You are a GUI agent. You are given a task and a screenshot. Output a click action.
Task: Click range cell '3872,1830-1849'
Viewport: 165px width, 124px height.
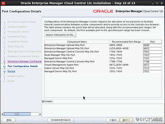119,65
